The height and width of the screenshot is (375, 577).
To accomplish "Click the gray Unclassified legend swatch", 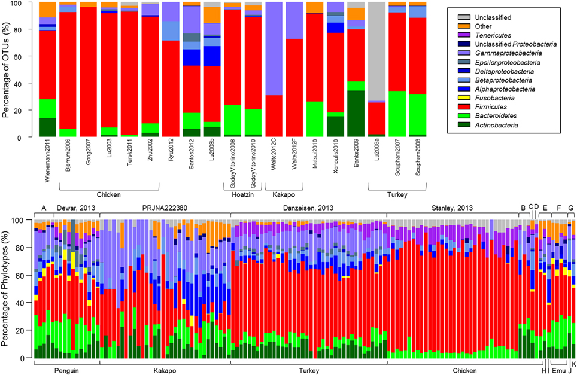I will tap(464, 17).
